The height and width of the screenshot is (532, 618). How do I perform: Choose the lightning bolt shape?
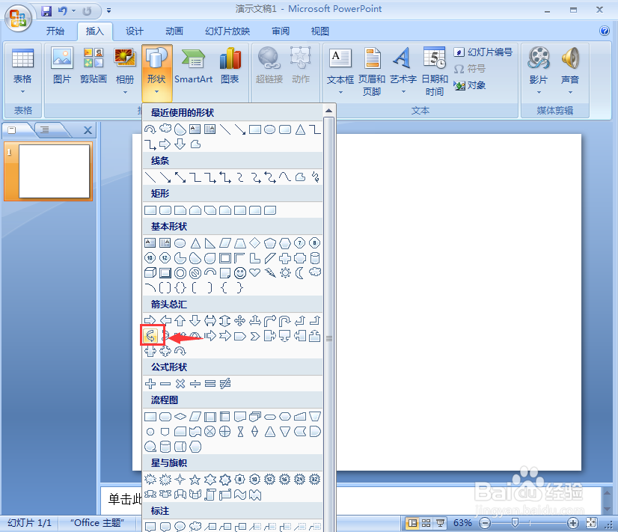(270, 272)
